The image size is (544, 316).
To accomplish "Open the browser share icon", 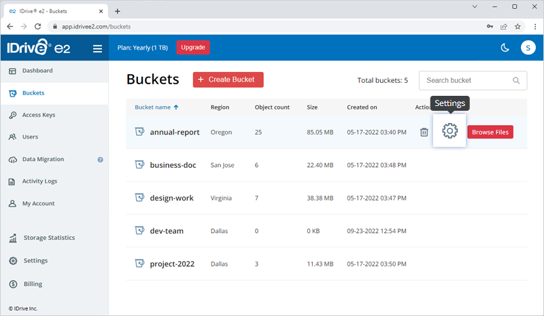I will coord(504,27).
